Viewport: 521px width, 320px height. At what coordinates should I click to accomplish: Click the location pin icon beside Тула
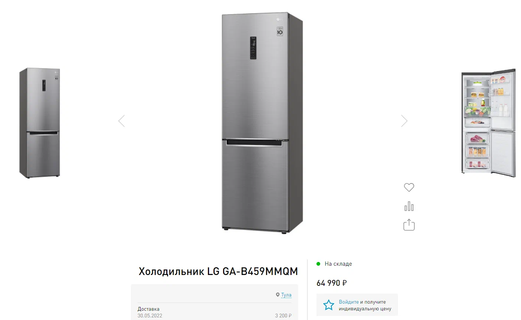(277, 295)
